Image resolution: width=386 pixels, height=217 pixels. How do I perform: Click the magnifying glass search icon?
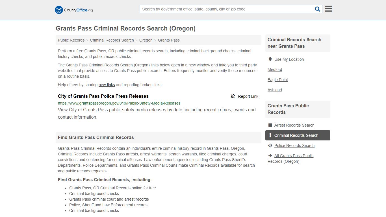tap(318, 9)
